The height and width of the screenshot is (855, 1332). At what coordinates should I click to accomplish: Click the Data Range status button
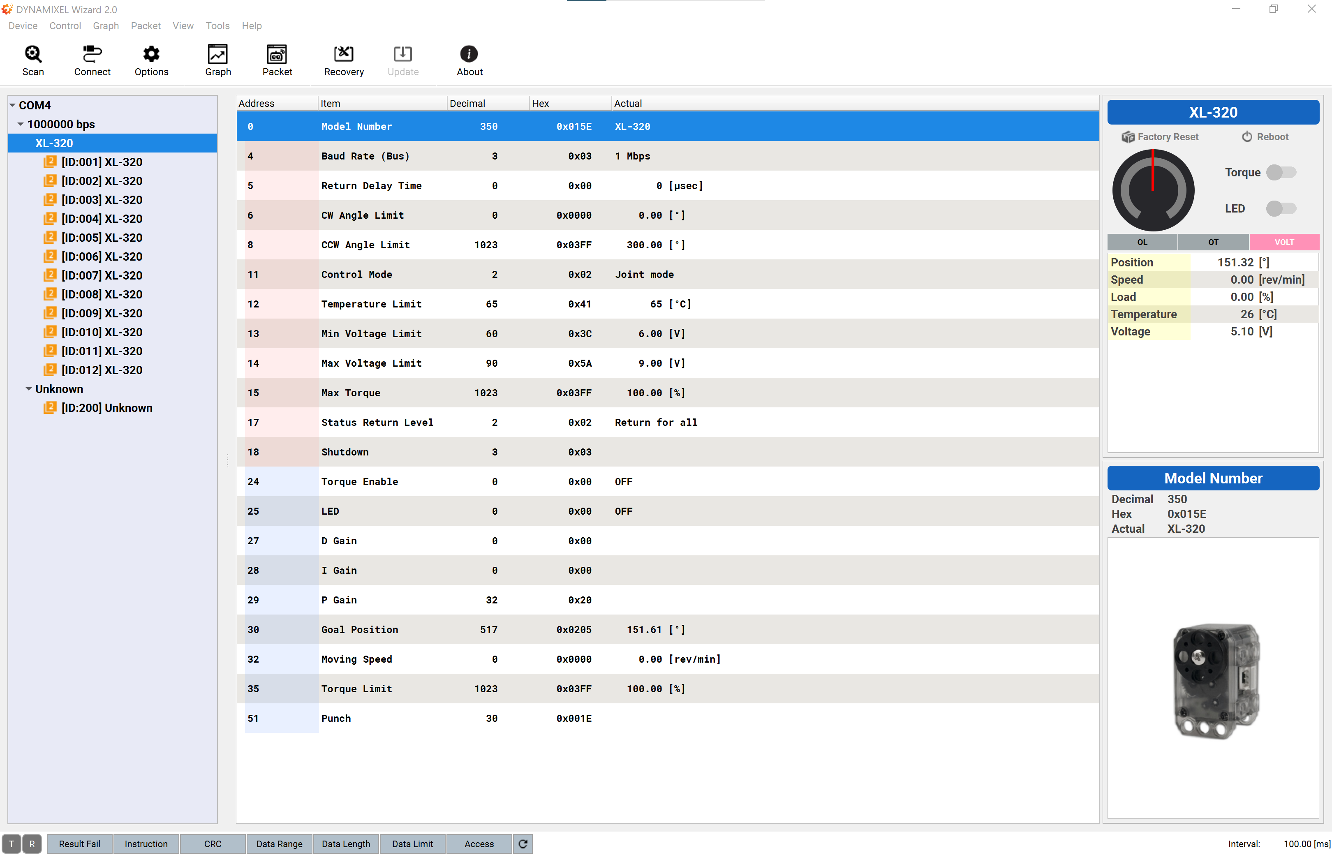coord(279,844)
